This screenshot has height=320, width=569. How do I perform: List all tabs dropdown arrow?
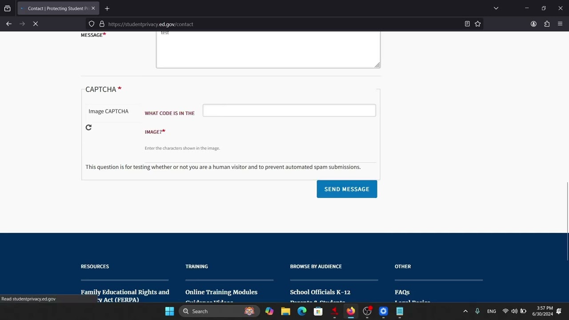pos(496,8)
